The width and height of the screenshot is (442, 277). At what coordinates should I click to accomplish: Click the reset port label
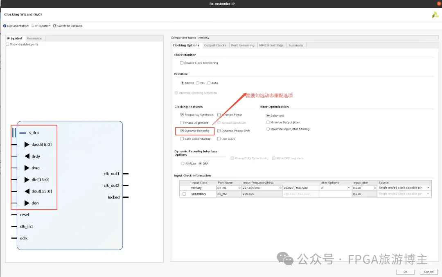coord(25,215)
